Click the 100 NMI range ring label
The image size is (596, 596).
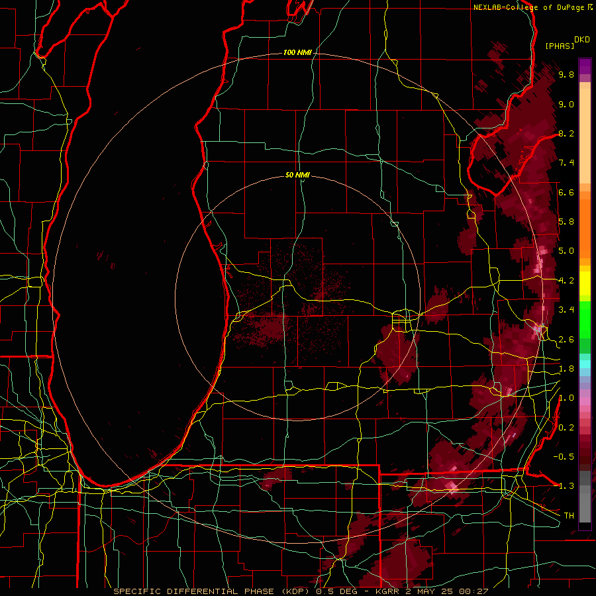297,52
